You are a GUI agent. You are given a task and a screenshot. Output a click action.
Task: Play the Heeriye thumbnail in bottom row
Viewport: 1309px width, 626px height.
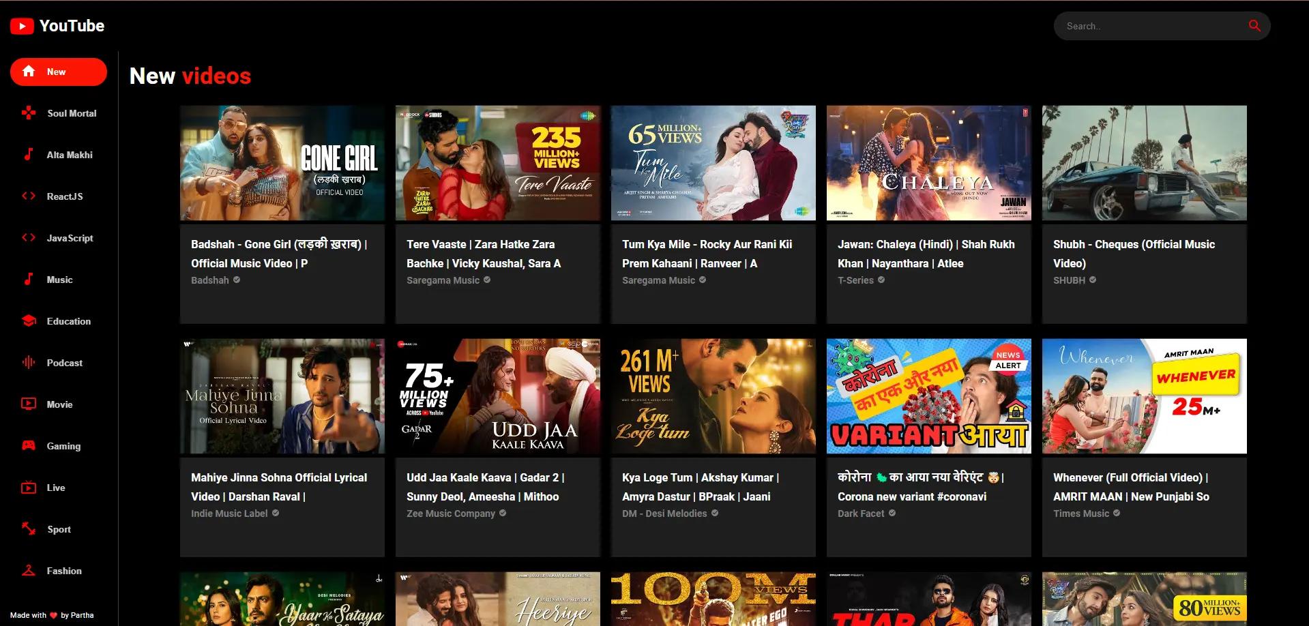coord(498,599)
